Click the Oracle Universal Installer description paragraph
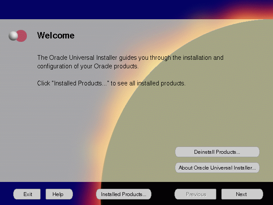This screenshot has width=273, height=205. pos(130,62)
